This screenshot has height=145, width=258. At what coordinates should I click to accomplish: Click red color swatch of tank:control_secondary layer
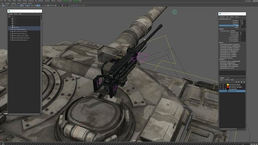pyautogui.click(x=228, y=87)
